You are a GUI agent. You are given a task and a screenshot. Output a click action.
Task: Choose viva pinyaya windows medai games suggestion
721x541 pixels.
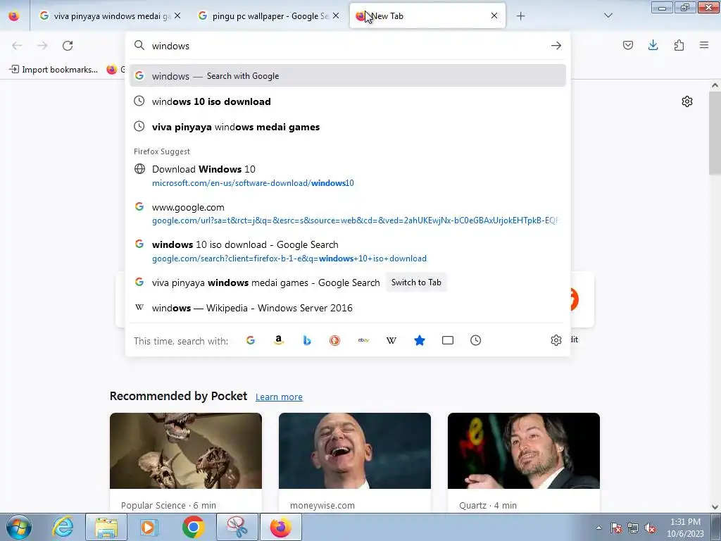click(347, 127)
